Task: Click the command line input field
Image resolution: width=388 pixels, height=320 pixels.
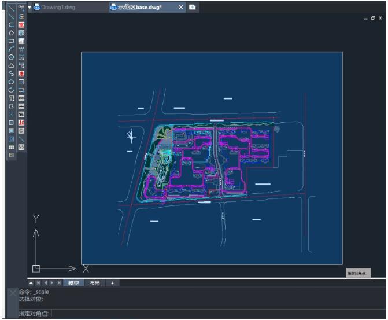Action: click(x=202, y=313)
